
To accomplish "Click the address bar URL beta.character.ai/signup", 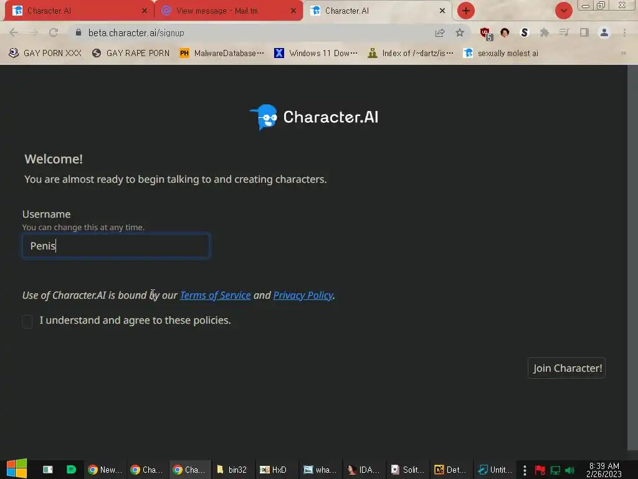I will coord(136,32).
